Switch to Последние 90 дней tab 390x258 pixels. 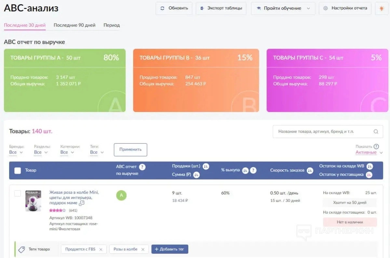74,25
